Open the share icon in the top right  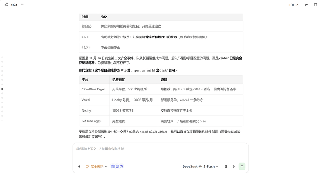click(x=307, y=5)
